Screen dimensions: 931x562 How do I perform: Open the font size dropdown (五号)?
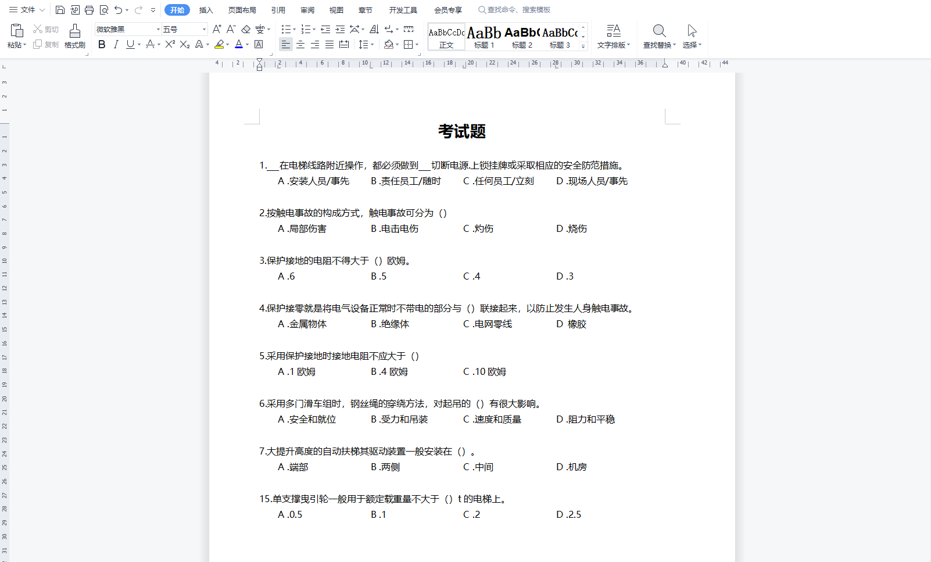204,29
